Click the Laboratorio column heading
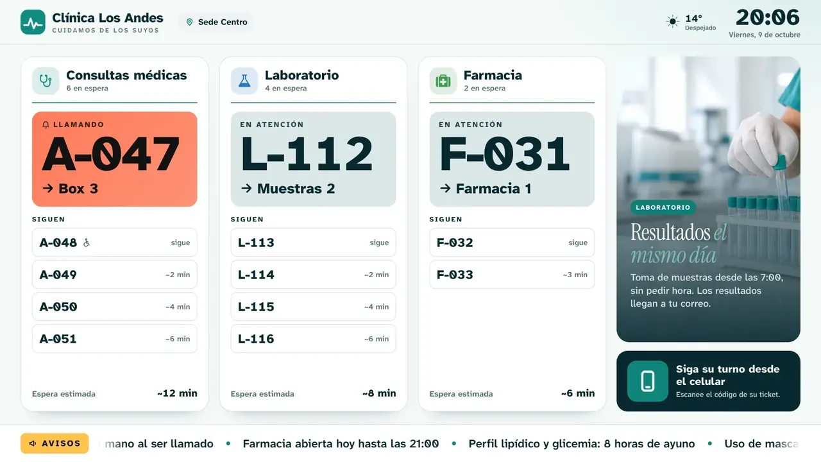Image resolution: width=821 pixels, height=462 pixels. pos(301,75)
